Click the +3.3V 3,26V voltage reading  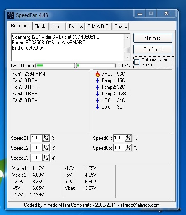(38, 182)
